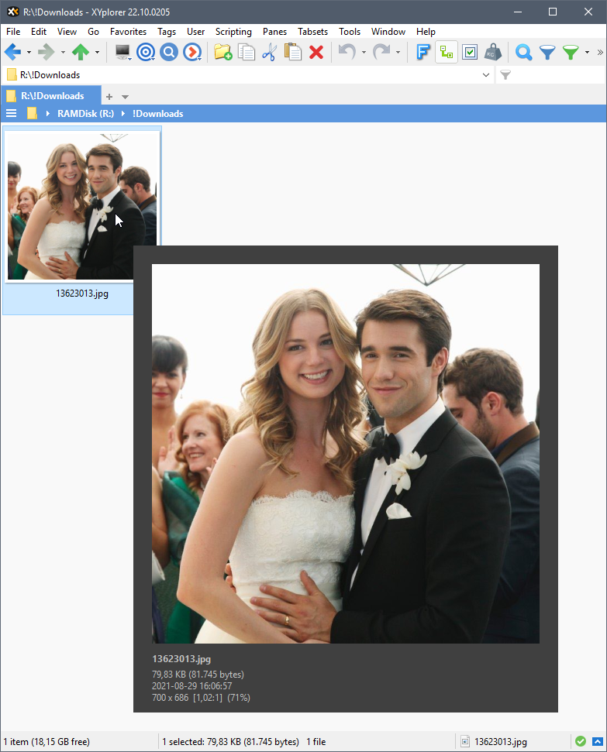Toggle the folder tree view button

(x=446, y=53)
